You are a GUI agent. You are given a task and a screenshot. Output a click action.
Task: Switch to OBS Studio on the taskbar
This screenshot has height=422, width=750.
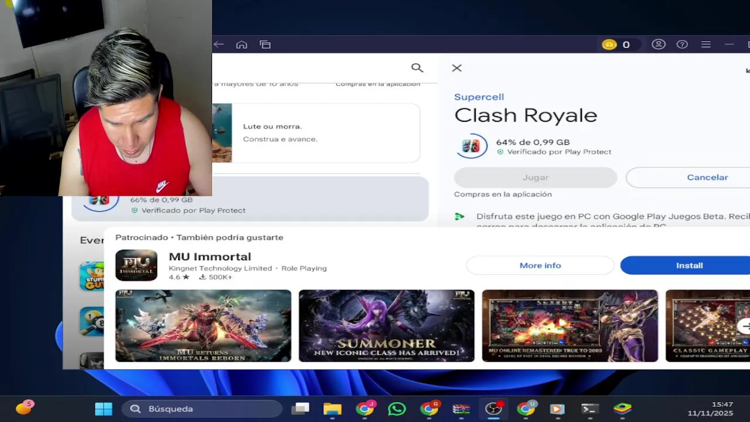pyautogui.click(x=493, y=409)
